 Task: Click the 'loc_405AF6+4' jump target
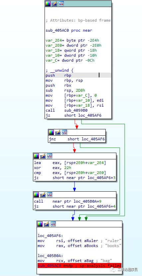point(101,206)
